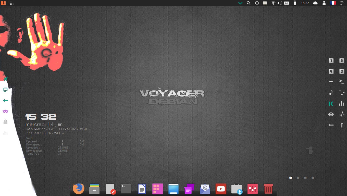Viewport: 347px width, 196px height.
Task: Open the orange applications menu in top-left
Action: [3, 3]
